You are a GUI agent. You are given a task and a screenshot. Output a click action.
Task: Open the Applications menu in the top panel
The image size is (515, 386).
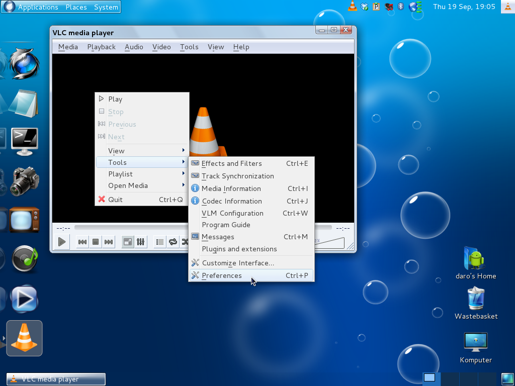[x=38, y=7]
